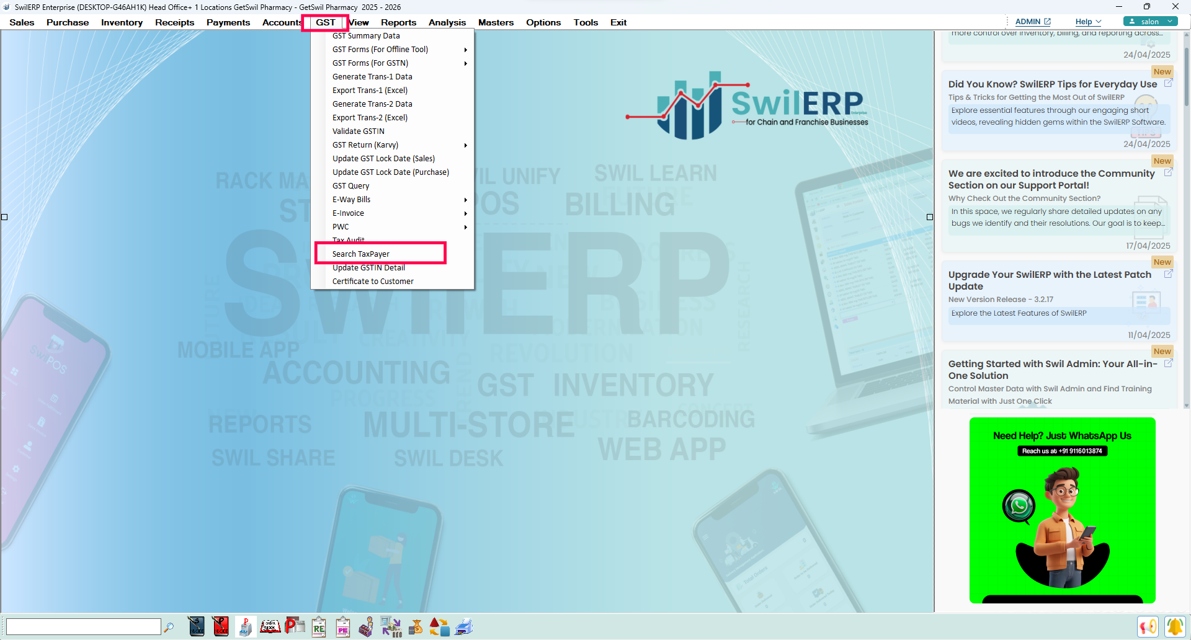Image resolution: width=1191 pixels, height=640 pixels.
Task: Open external link icon on Community Section card
Action: point(1168,172)
